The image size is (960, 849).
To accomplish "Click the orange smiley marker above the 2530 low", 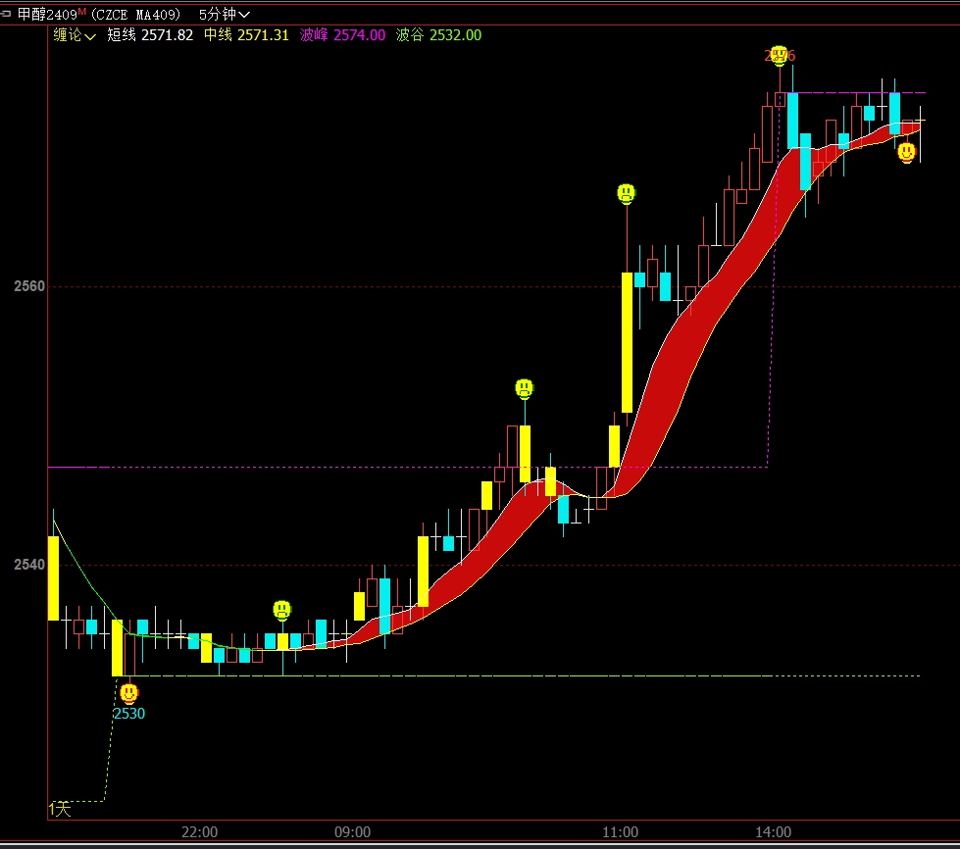I will [128, 693].
